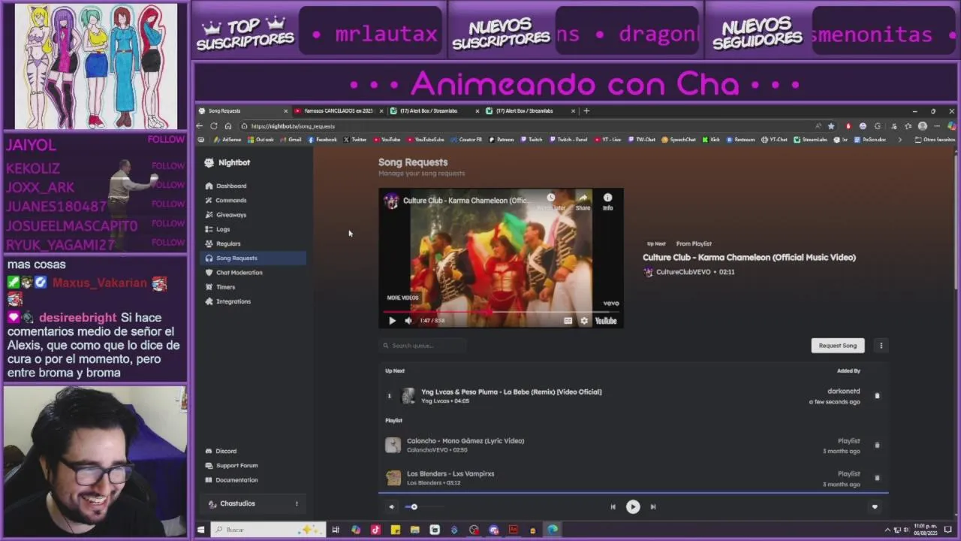Open the three-dot menu beside Request Song
This screenshot has height=541, width=961.
[881, 346]
